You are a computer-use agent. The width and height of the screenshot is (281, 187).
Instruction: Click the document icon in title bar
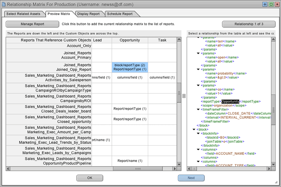(3, 4)
